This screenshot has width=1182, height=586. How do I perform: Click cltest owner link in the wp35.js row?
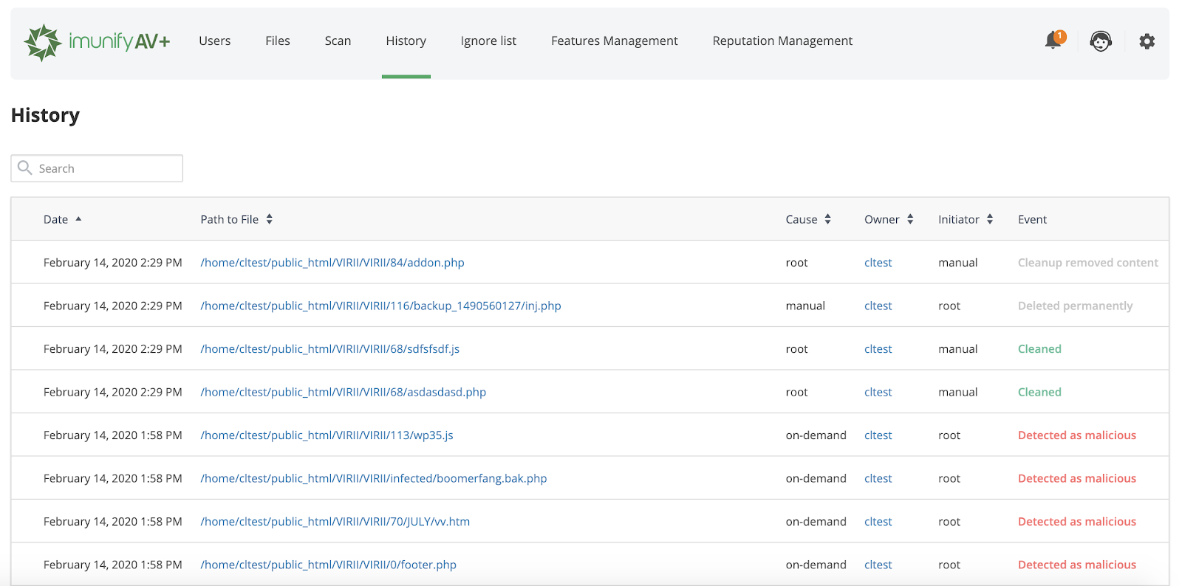(x=878, y=435)
